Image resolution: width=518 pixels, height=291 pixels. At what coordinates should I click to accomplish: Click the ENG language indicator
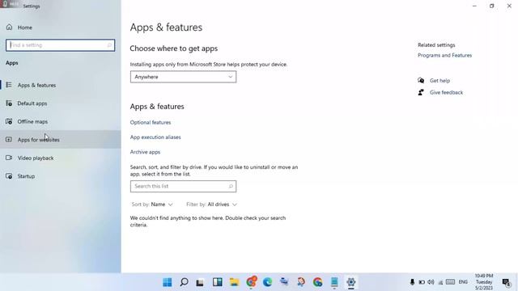pos(463,282)
